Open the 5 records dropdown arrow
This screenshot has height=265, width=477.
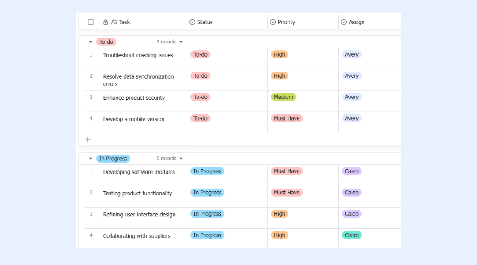[181, 159]
